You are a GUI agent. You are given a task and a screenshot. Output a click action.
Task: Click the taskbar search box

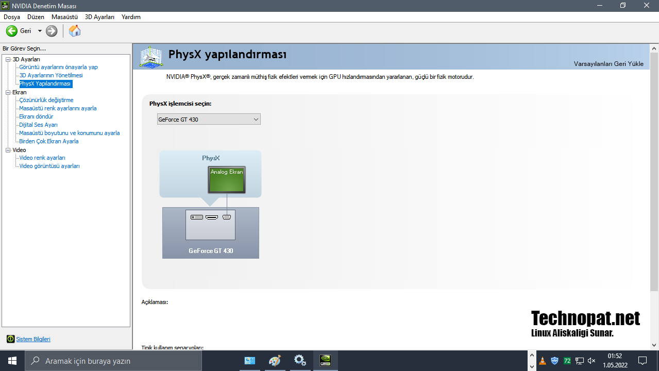click(x=113, y=361)
